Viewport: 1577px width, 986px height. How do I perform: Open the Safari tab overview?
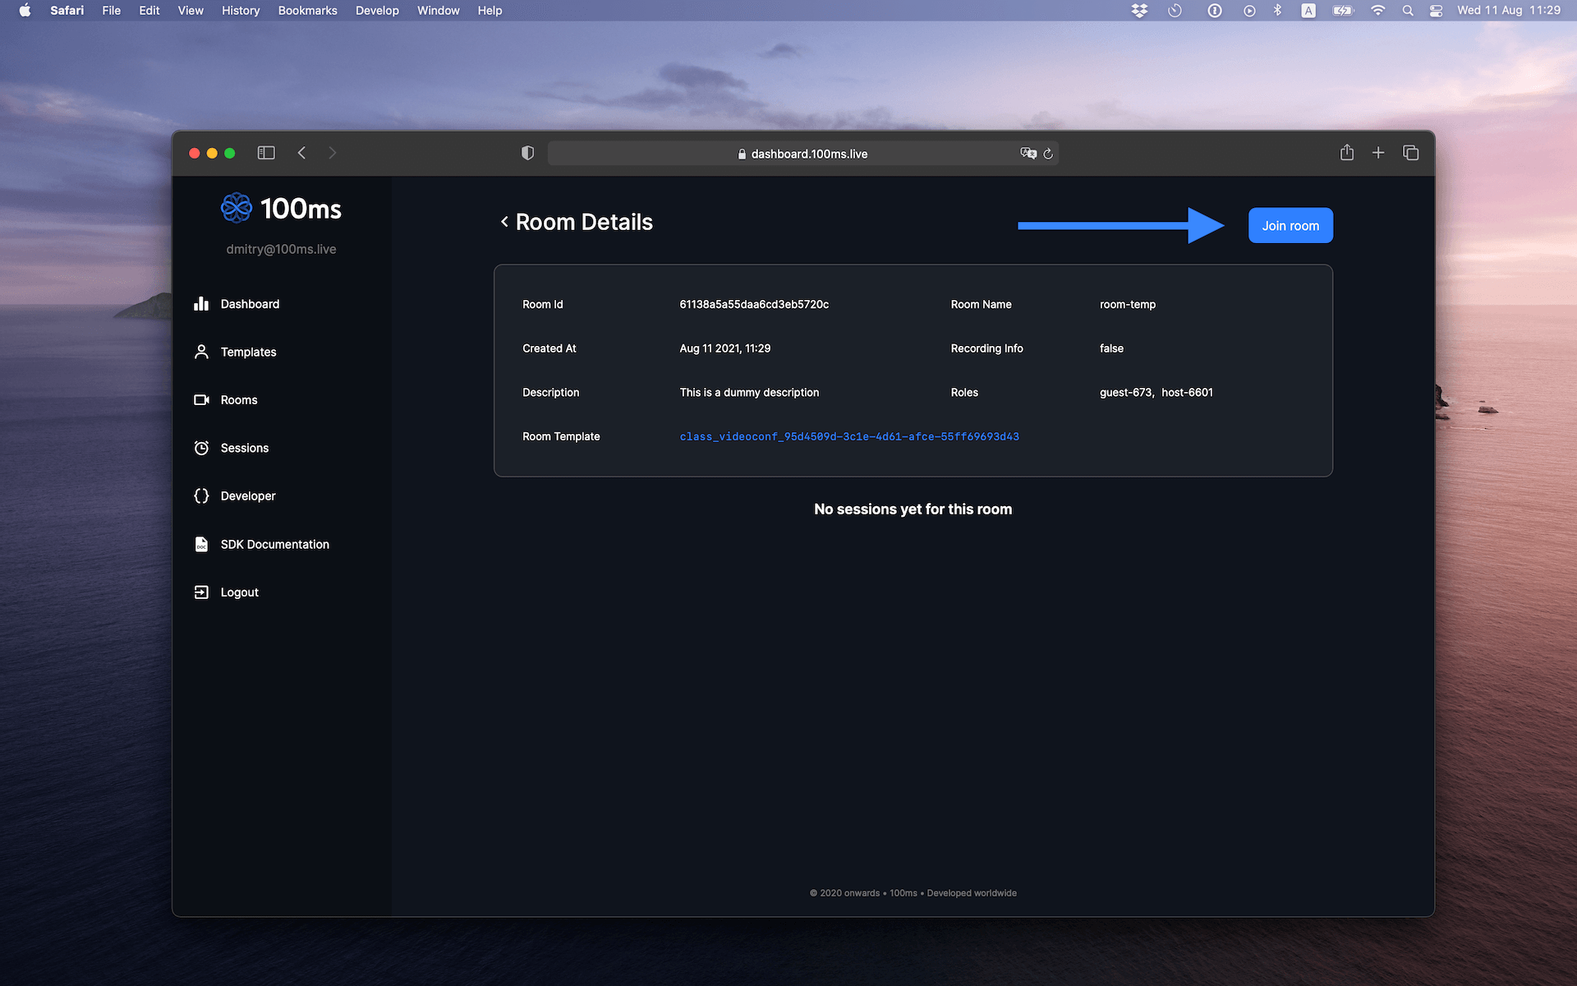pos(1410,153)
